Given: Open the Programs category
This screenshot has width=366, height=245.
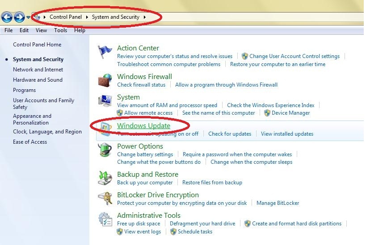Looking at the screenshot, I should (24, 90).
